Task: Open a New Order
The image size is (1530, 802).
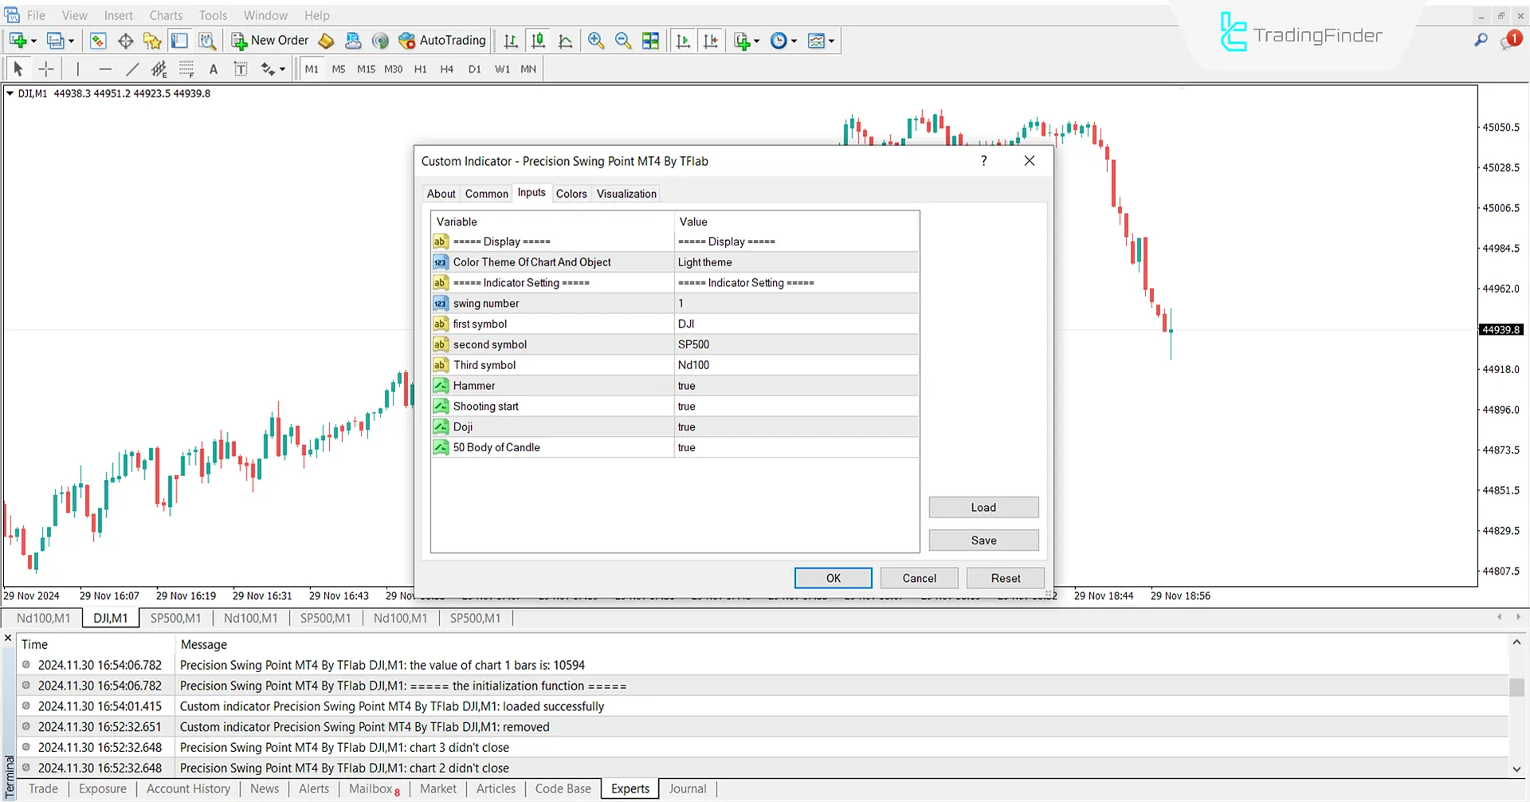Action: pos(269,41)
